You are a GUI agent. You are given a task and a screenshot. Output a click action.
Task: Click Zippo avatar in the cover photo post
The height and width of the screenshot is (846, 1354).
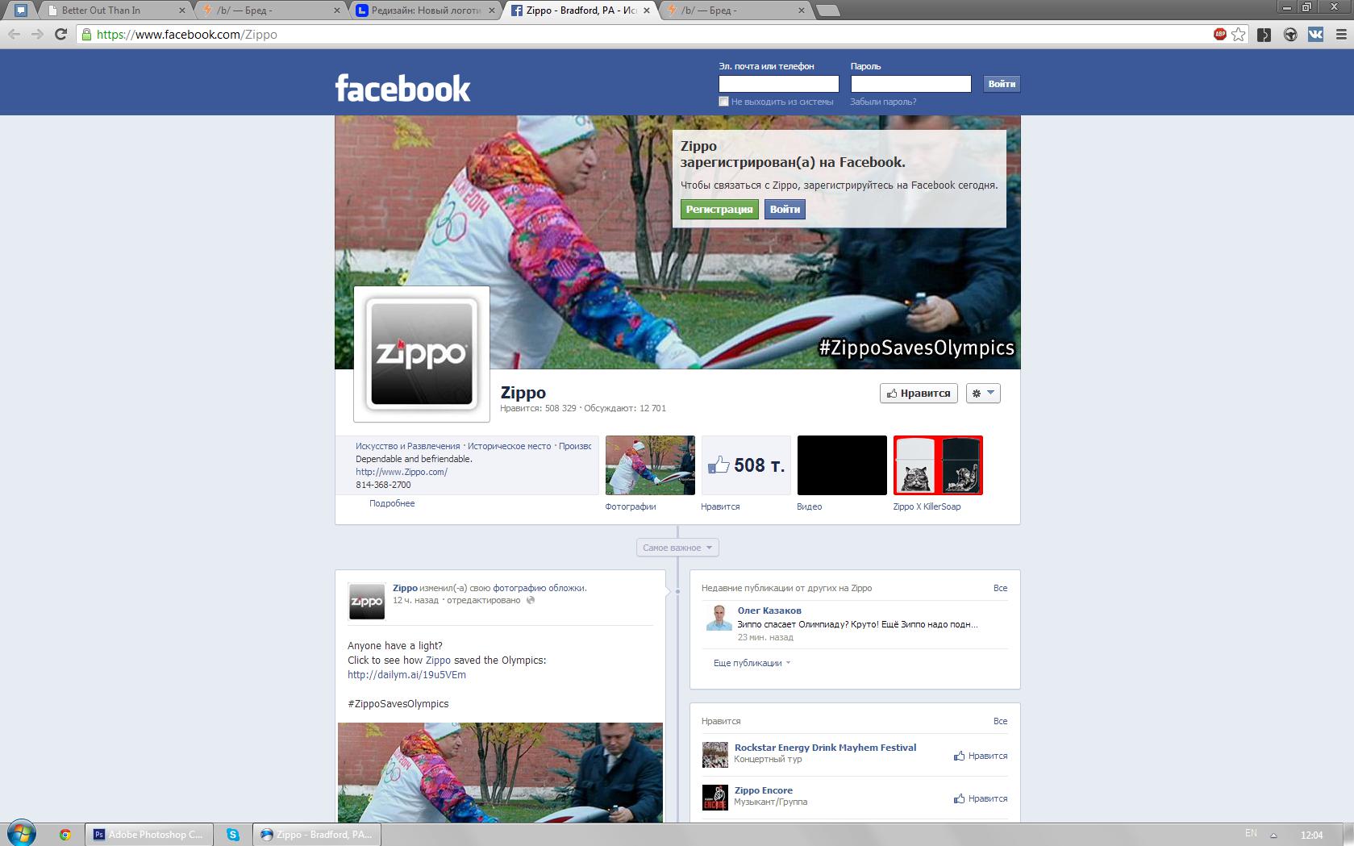tap(367, 602)
